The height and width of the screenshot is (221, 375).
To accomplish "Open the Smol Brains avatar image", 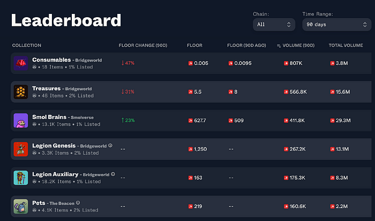I will click(20, 120).
